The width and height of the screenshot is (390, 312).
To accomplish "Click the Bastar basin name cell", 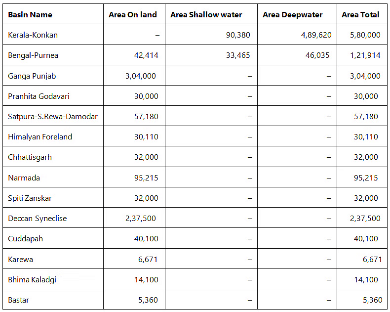I will [19, 300].
